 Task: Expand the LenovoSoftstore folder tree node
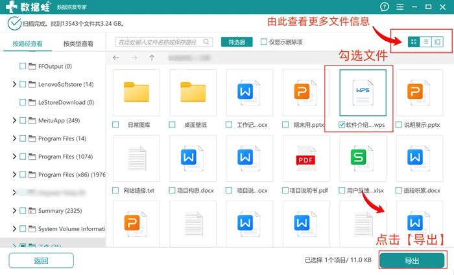point(14,84)
